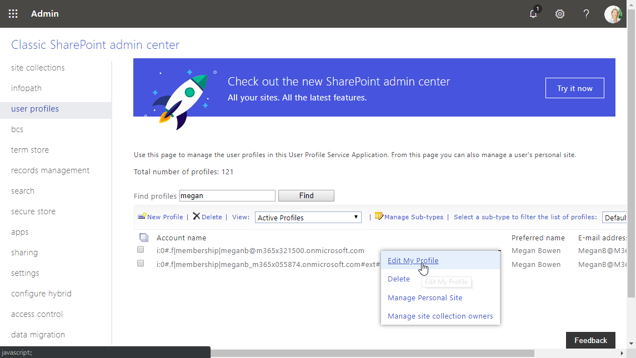
Task: Select Manage Personal Site menu entry
Action: coord(425,298)
